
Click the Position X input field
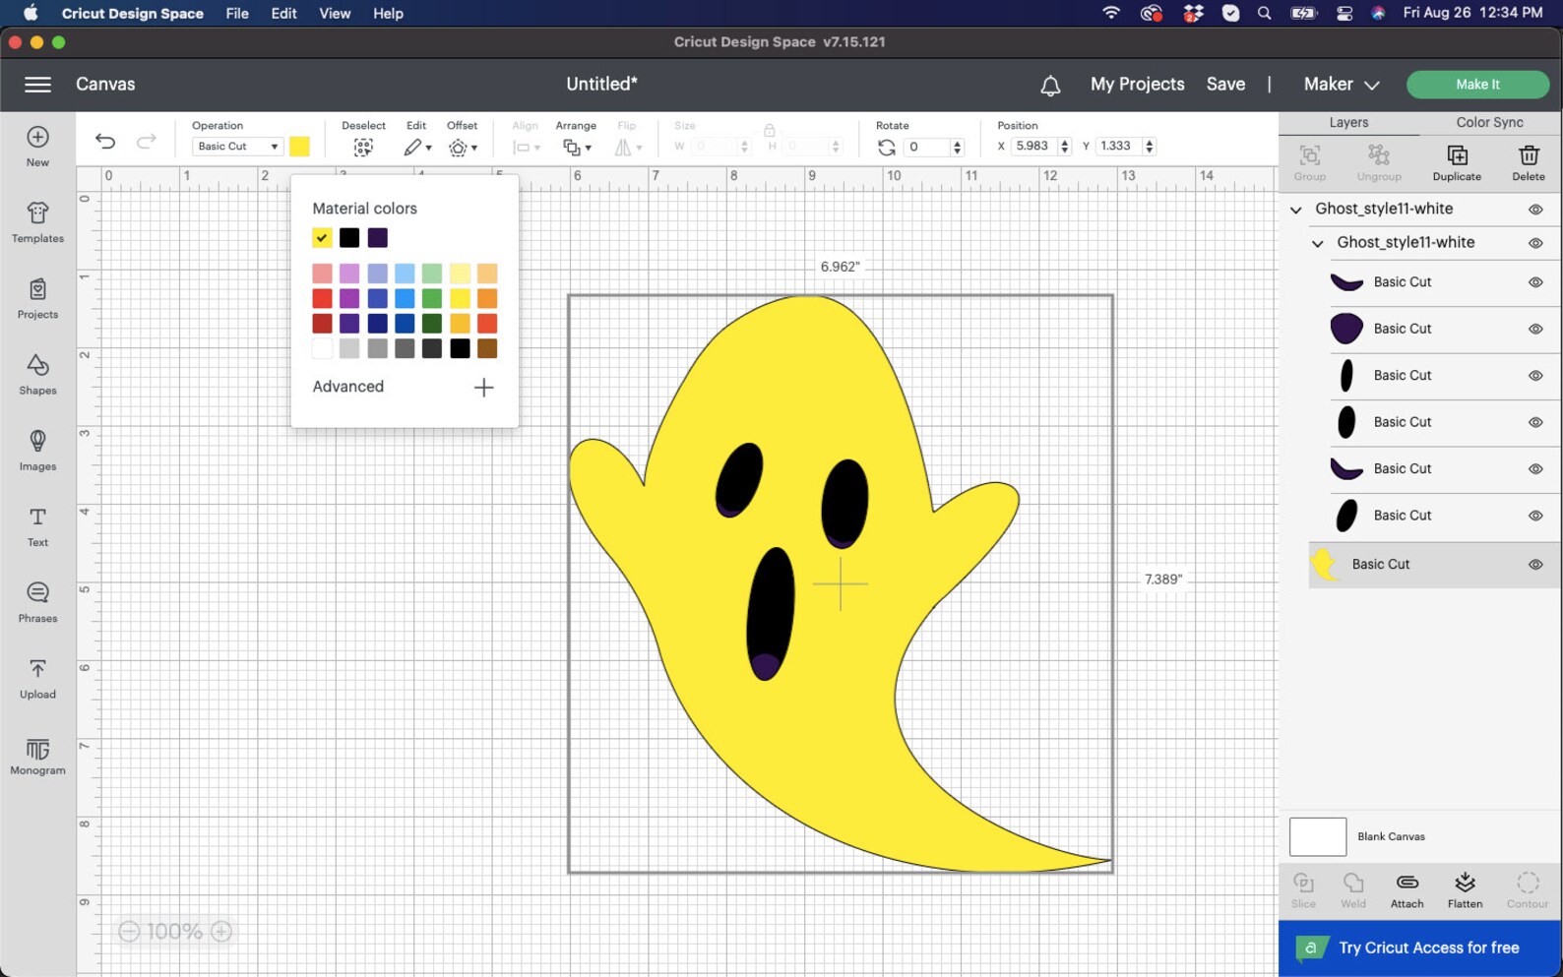tap(1033, 146)
